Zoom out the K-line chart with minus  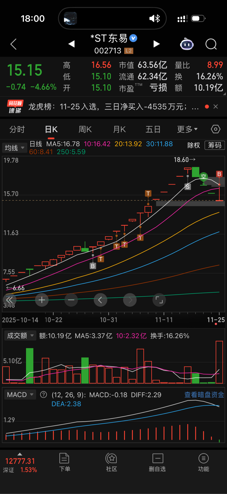coord(71,300)
